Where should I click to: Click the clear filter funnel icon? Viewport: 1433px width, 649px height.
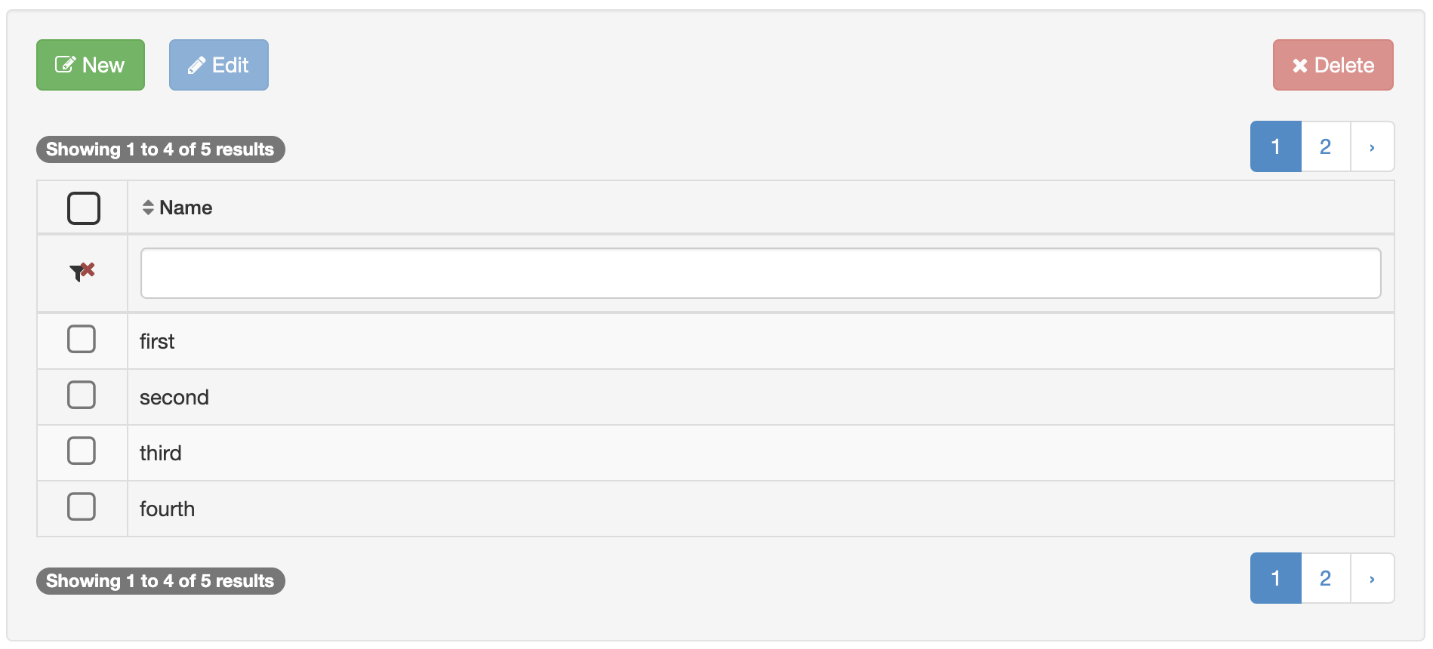82,272
